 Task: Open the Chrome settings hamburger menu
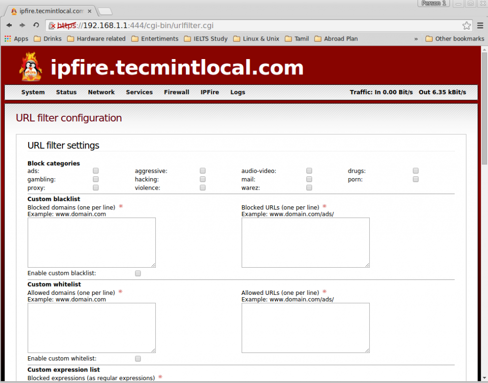pos(480,25)
